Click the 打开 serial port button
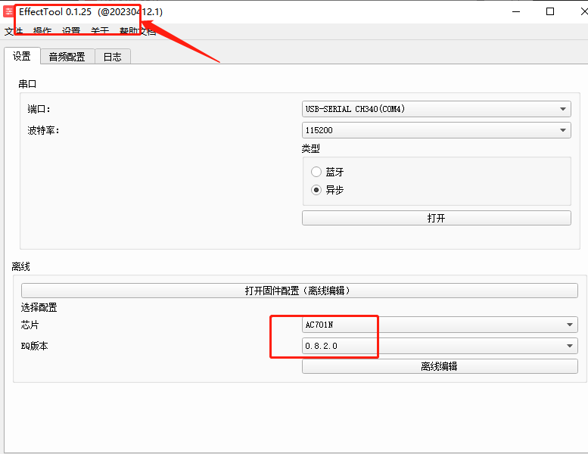 click(x=437, y=218)
